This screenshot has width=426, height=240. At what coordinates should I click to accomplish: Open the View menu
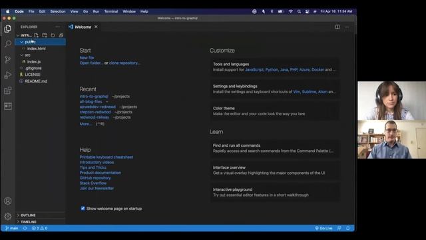coord(74,11)
